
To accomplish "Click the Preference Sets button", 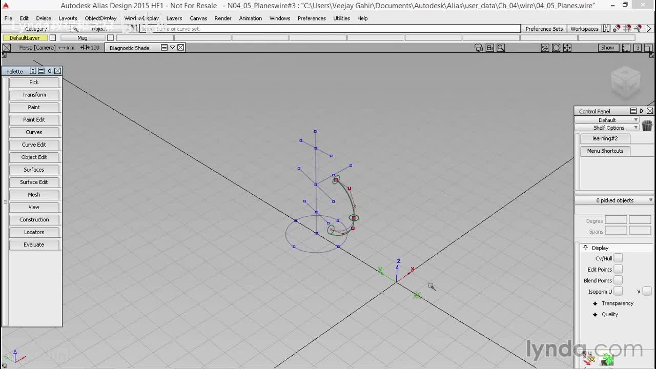I will coord(544,29).
